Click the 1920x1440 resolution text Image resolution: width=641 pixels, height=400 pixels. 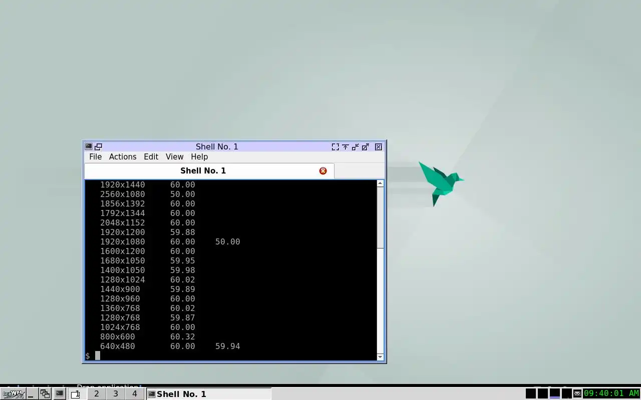(x=123, y=185)
